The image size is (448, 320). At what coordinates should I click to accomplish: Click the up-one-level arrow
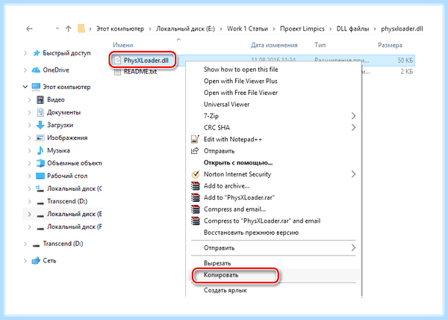68,28
